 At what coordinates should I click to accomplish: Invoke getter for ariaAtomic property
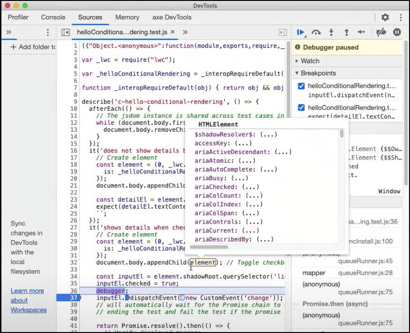pos(247,161)
